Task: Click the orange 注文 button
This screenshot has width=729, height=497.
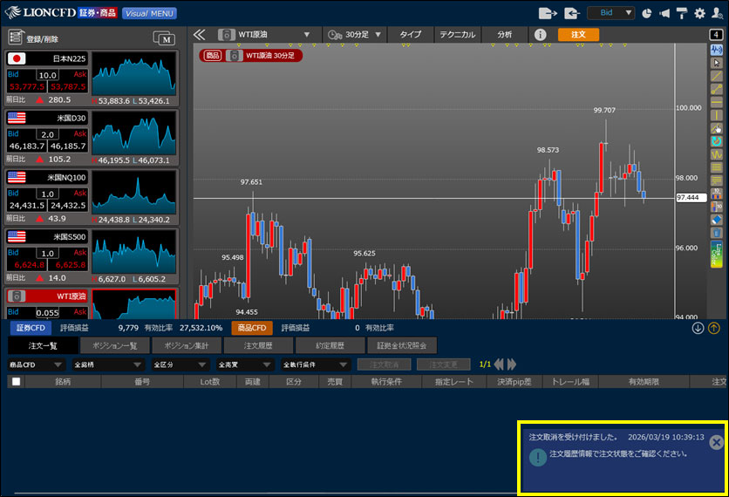Action: coord(578,35)
